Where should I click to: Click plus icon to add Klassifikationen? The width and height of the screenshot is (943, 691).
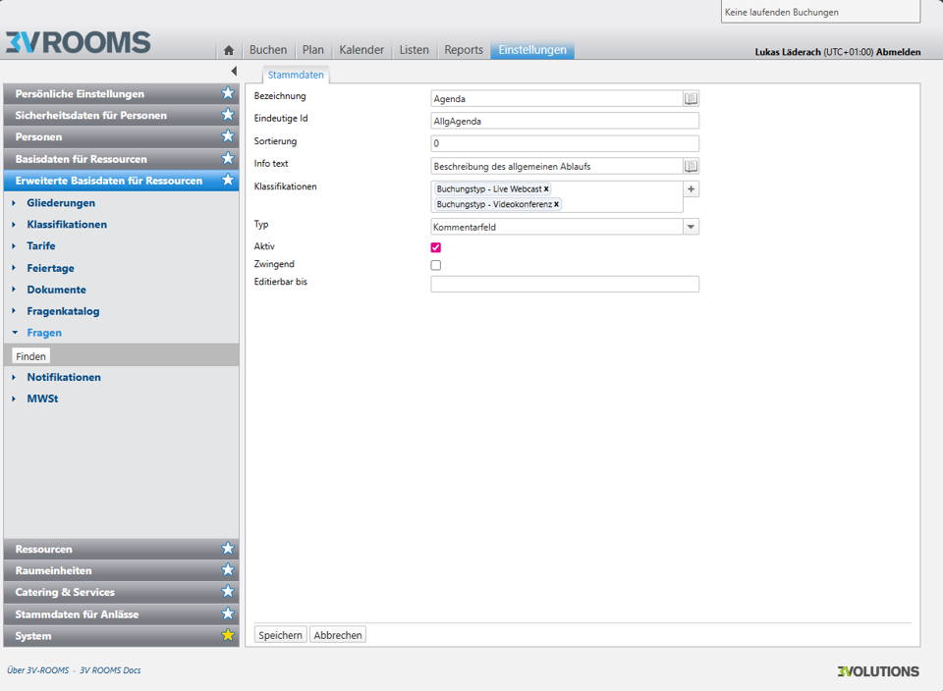[691, 189]
